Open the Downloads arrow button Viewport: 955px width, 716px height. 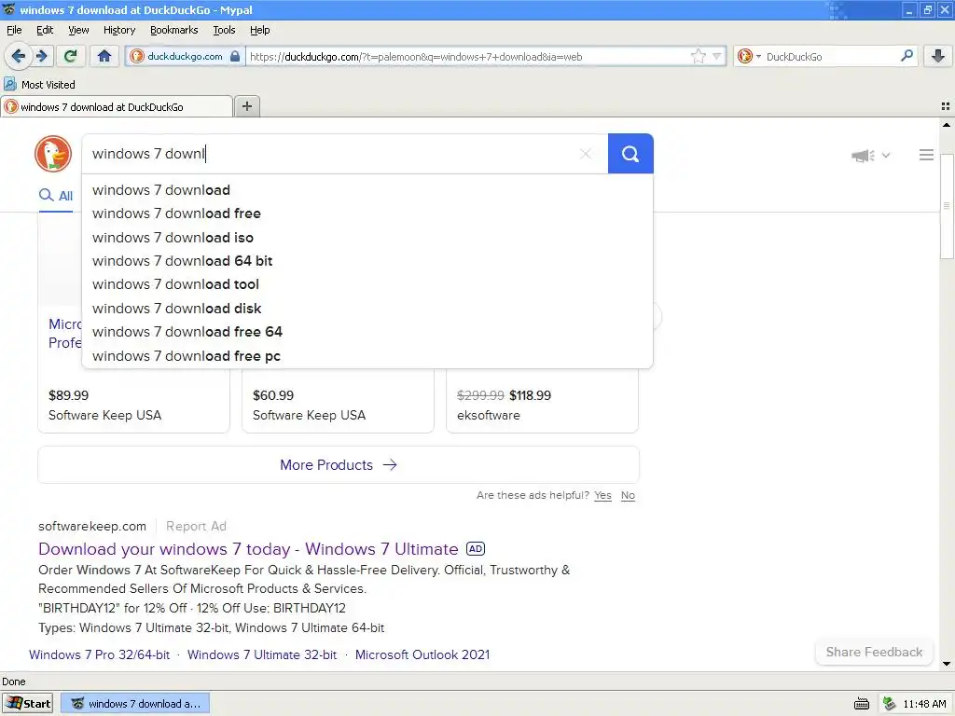coord(938,56)
